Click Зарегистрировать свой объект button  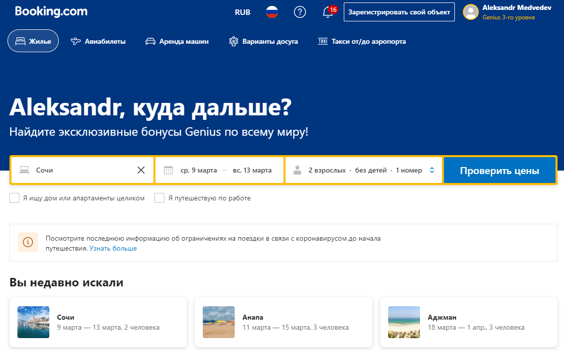click(x=399, y=12)
